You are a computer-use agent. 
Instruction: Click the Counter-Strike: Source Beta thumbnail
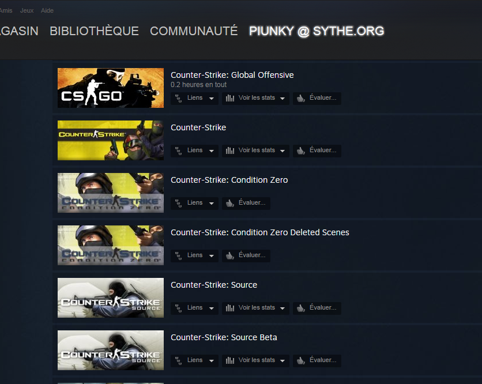click(111, 350)
